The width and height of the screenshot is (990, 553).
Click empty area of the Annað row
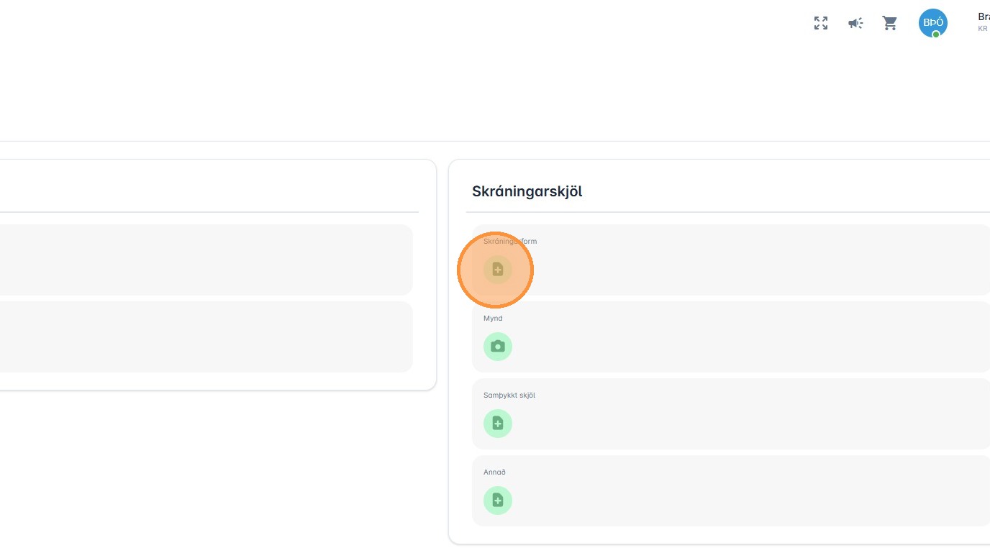point(719,496)
